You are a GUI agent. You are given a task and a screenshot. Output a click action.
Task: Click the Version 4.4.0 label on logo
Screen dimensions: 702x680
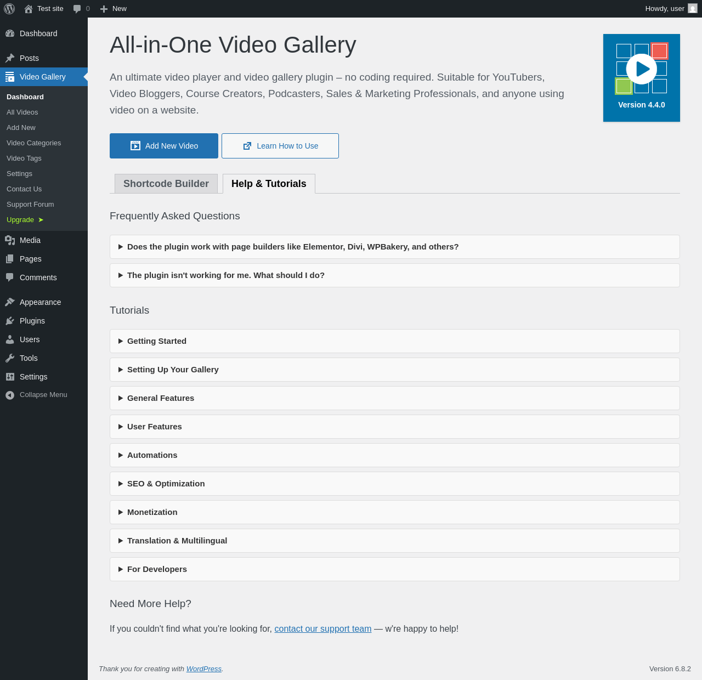tap(642, 105)
